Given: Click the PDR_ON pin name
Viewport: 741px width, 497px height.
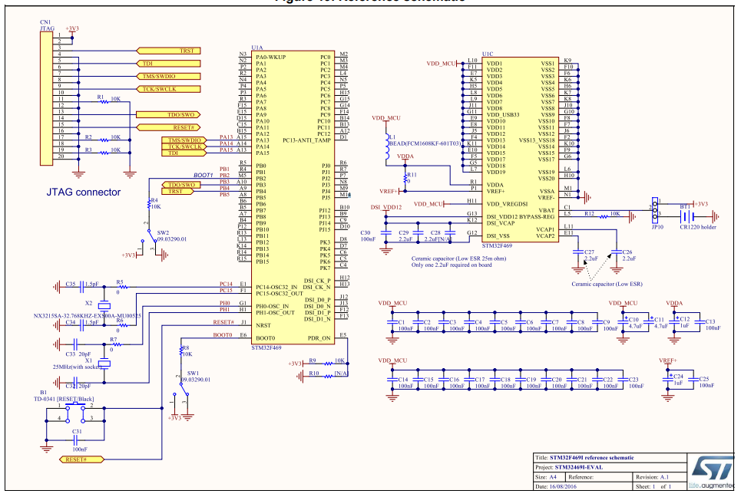Looking at the screenshot, I should (319, 338).
